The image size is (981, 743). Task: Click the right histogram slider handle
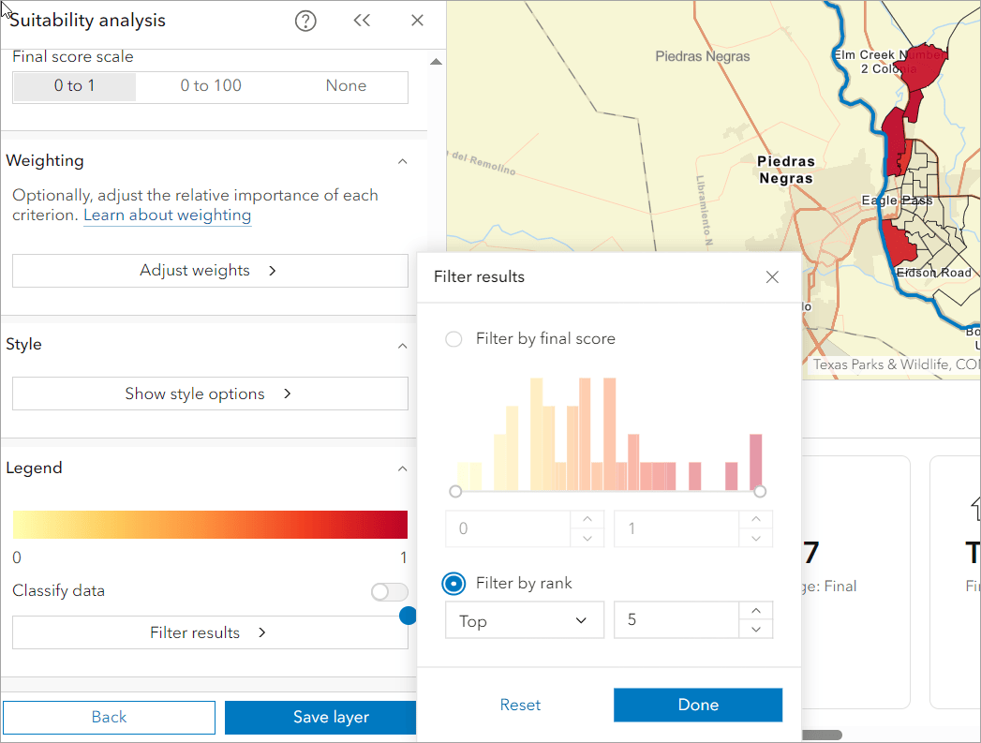coord(760,491)
